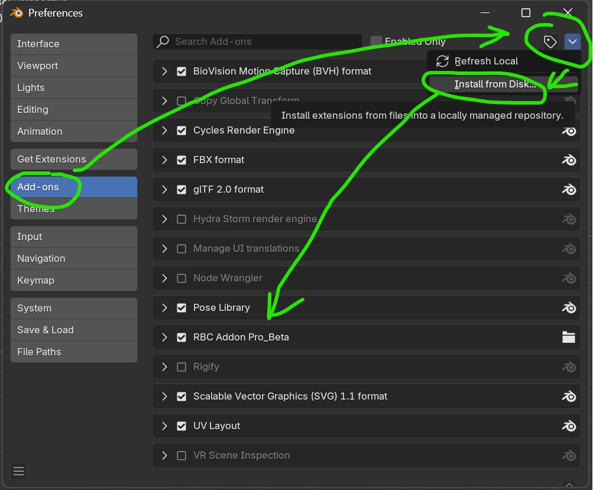The height and width of the screenshot is (490, 593).
Task: Click Blender icon on Hydra Storm row
Action: tap(569, 219)
